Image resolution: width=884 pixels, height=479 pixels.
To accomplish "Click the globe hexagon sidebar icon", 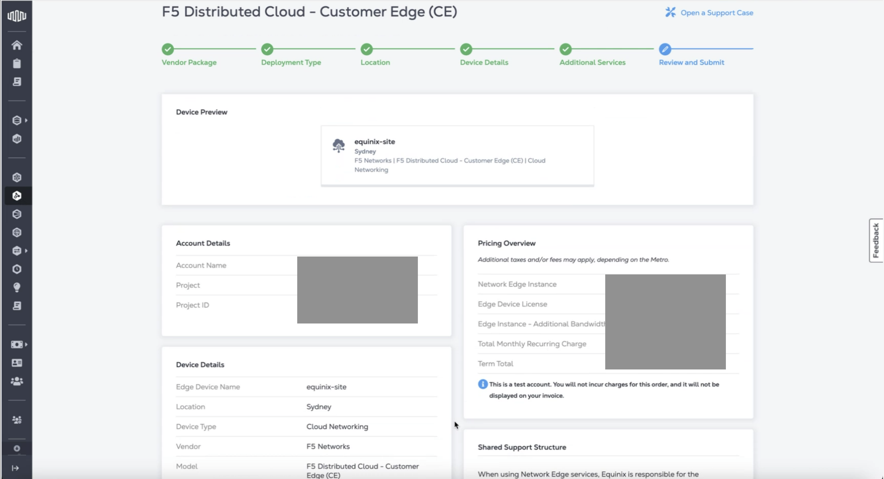I will pyautogui.click(x=16, y=232).
